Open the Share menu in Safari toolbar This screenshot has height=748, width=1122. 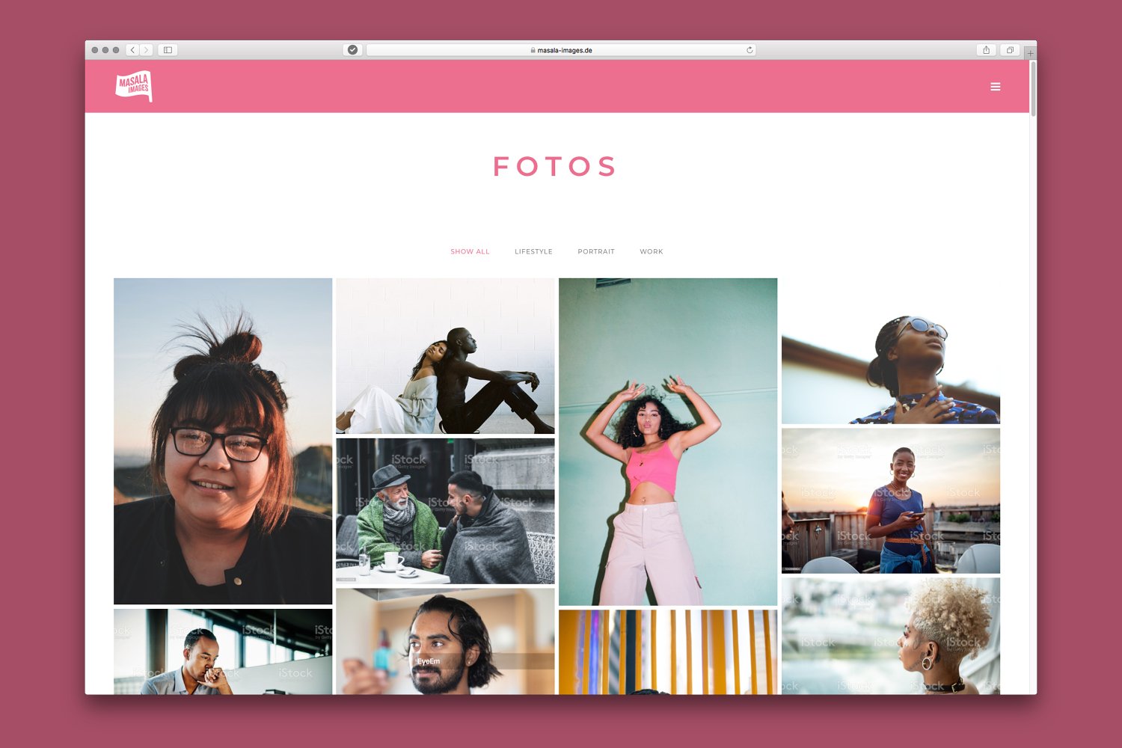point(986,50)
